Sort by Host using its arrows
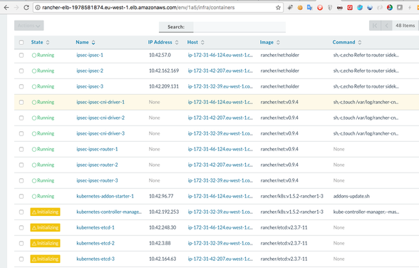The width and height of the screenshot is (419, 268). coord(202,42)
